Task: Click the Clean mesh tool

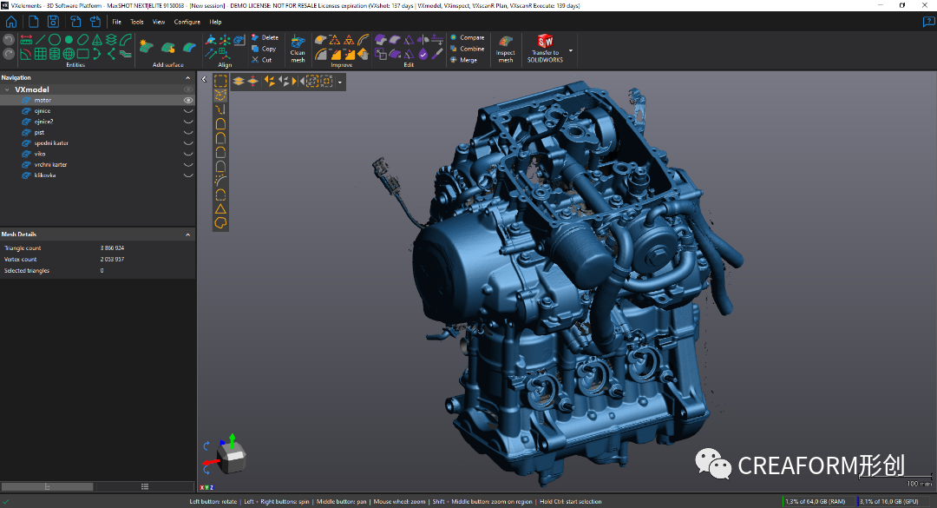Action: [298, 47]
